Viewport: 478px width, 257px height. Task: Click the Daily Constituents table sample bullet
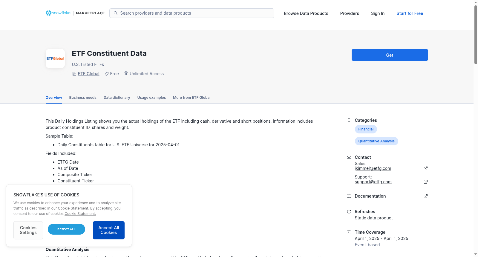(x=119, y=145)
